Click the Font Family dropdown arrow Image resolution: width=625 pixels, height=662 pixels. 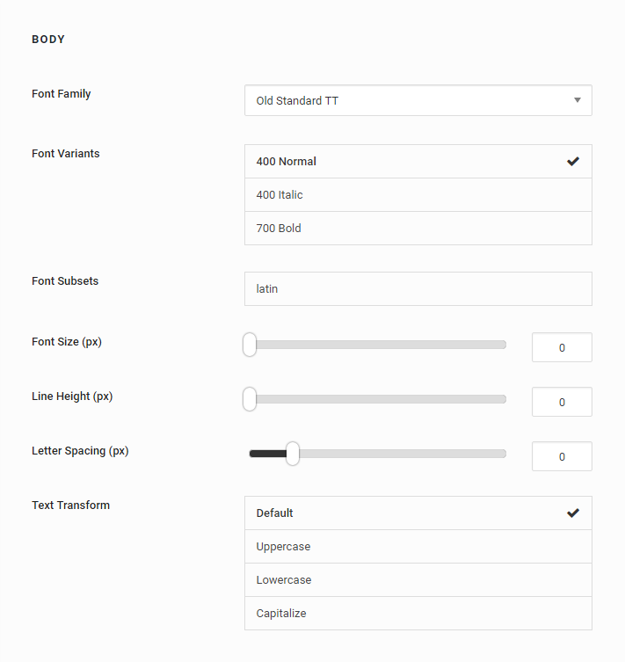point(578,100)
